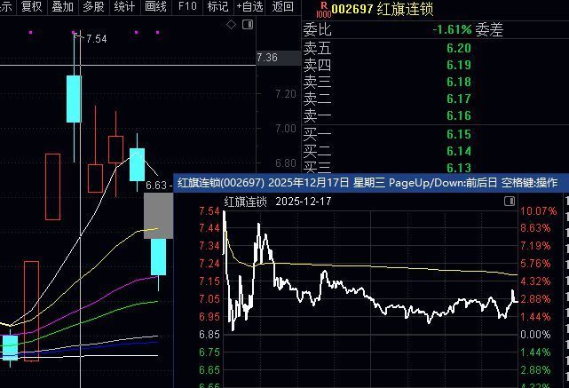
Task: Click the -1.61% 委比 value
Action: 452,29
